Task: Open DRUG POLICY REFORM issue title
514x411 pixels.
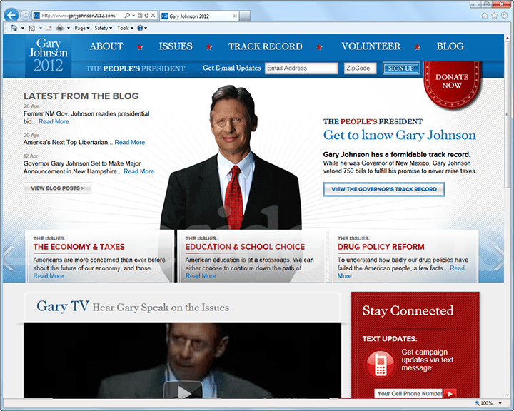Action: [x=381, y=247]
